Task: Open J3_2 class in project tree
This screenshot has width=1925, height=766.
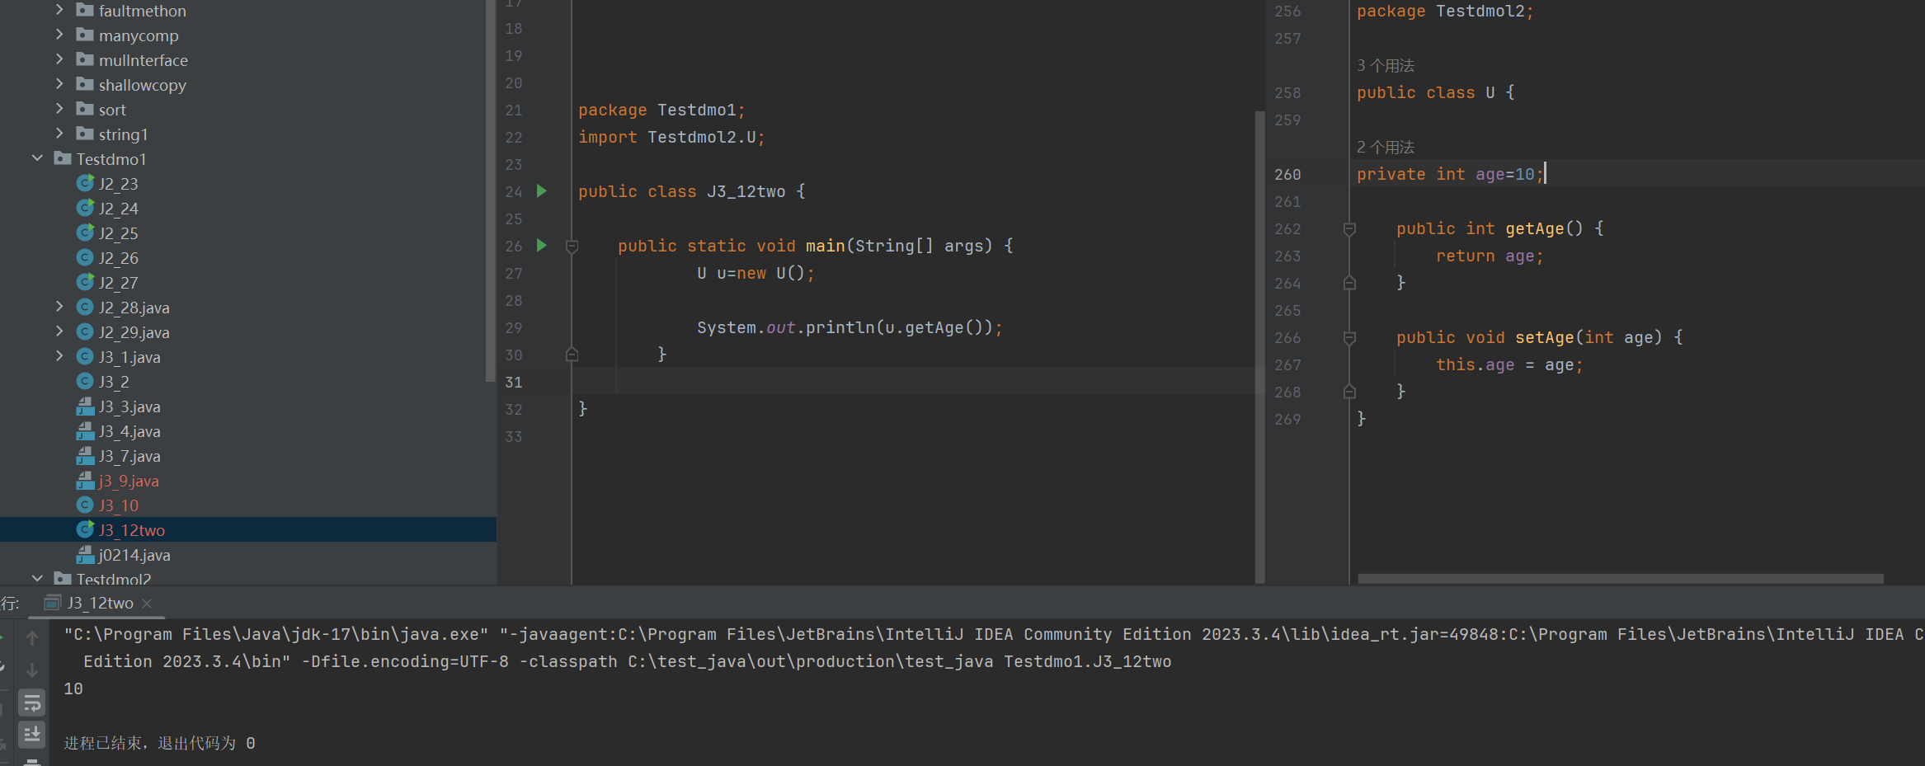Action: pyautogui.click(x=114, y=382)
